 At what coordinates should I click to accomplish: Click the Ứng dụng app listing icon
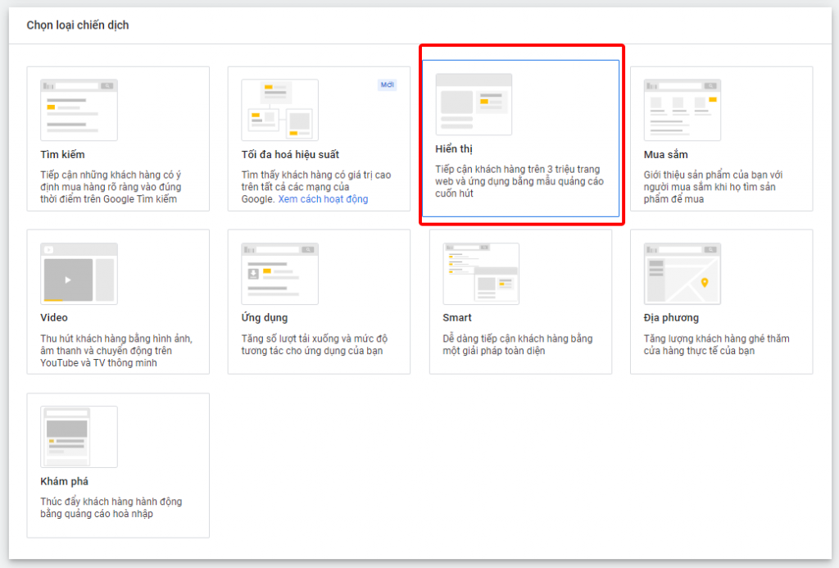(279, 271)
